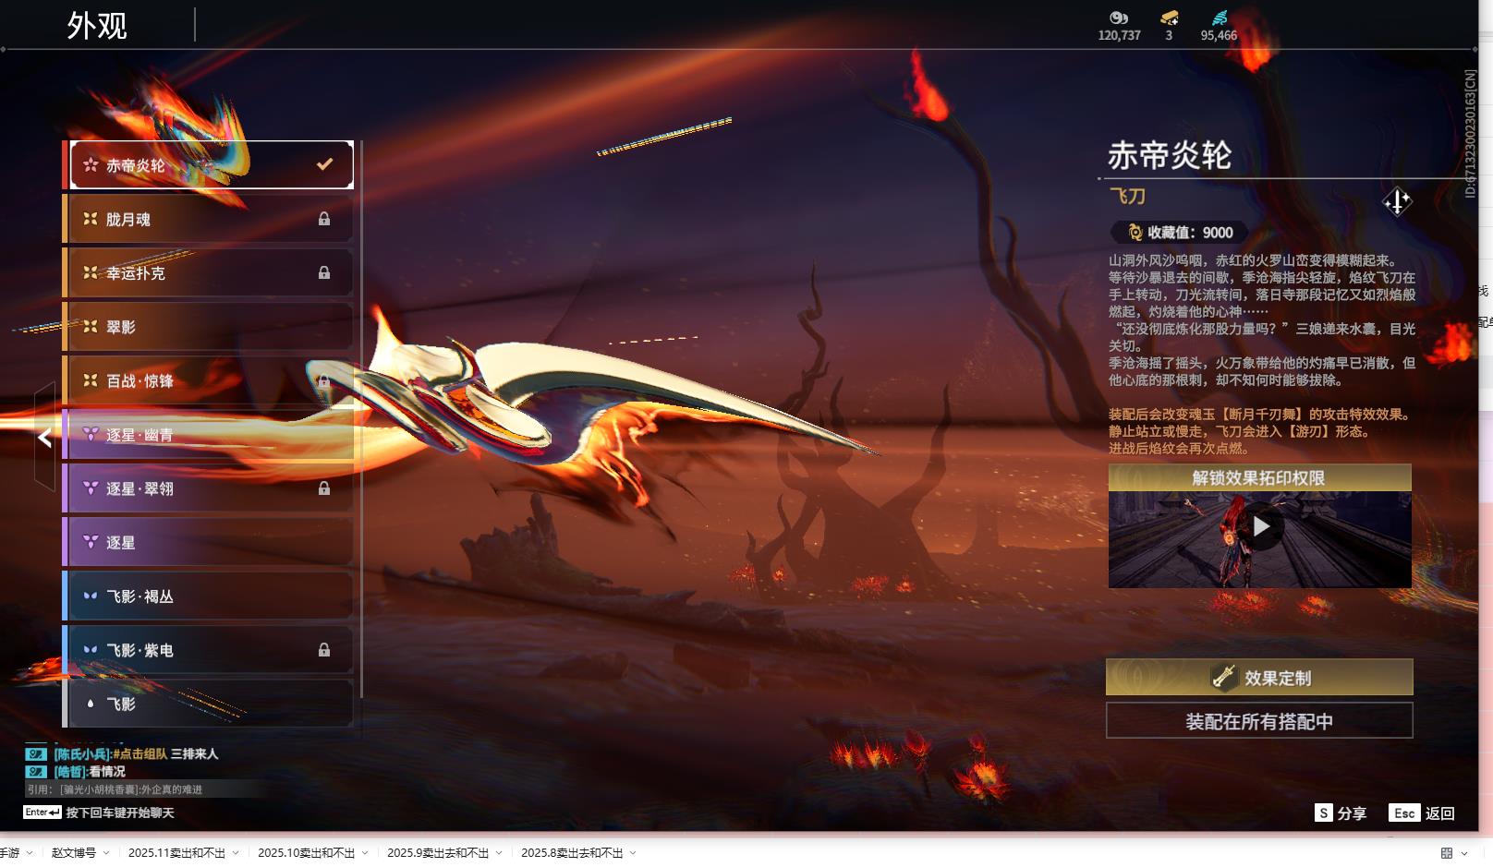Choose the 逐星·翠翎 skin

tap(209, 488)
